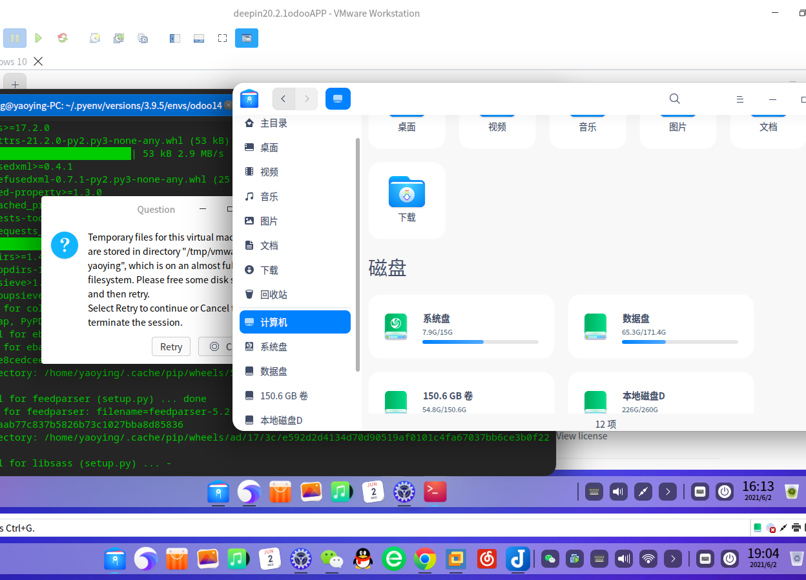Open 本地磁盘D in the sidebar
The image size is (806, 580).
coord(295,420)
